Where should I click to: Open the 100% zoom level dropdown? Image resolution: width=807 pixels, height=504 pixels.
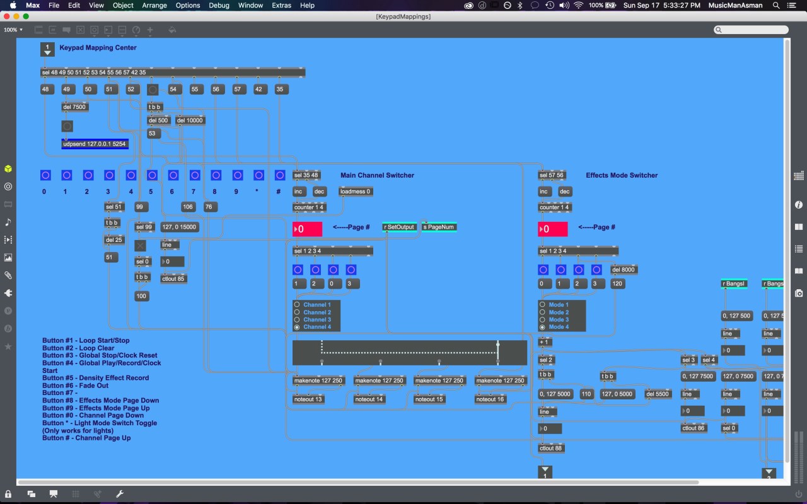(x=13, y=30)
